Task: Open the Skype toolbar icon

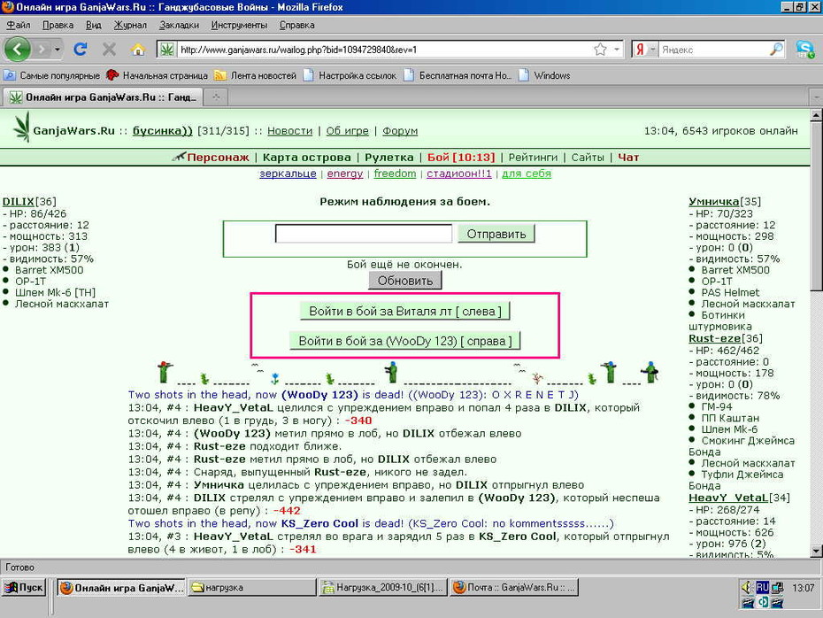Action: (x=804, y=50)
